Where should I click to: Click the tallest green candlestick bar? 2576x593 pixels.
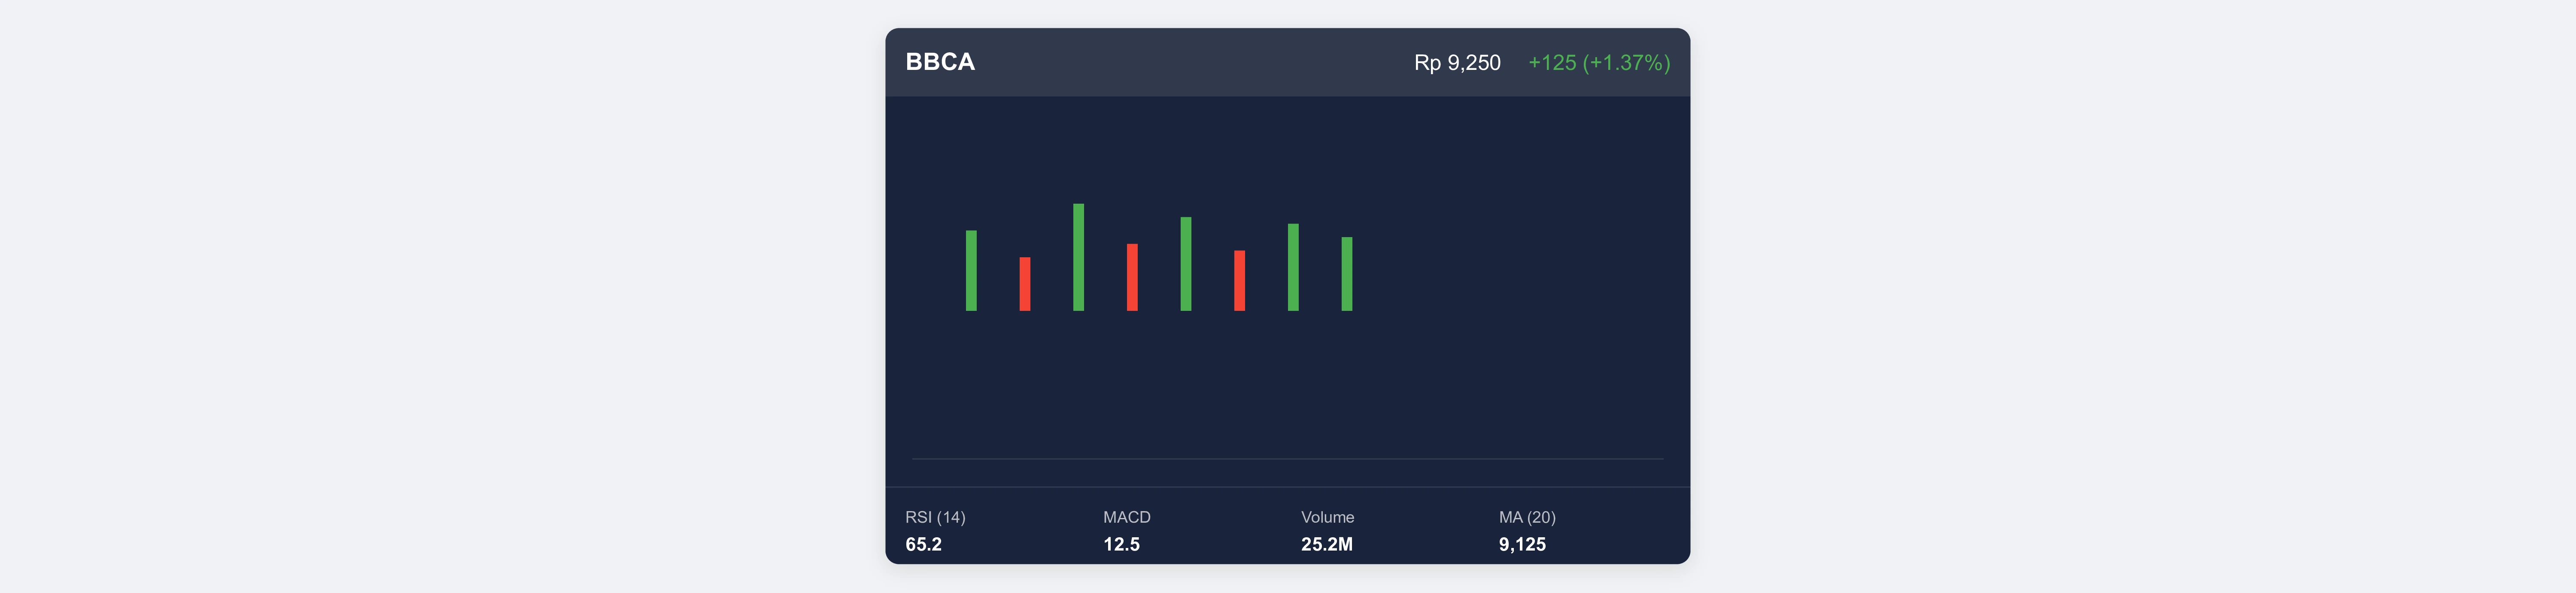click(x=1078, y=256)
